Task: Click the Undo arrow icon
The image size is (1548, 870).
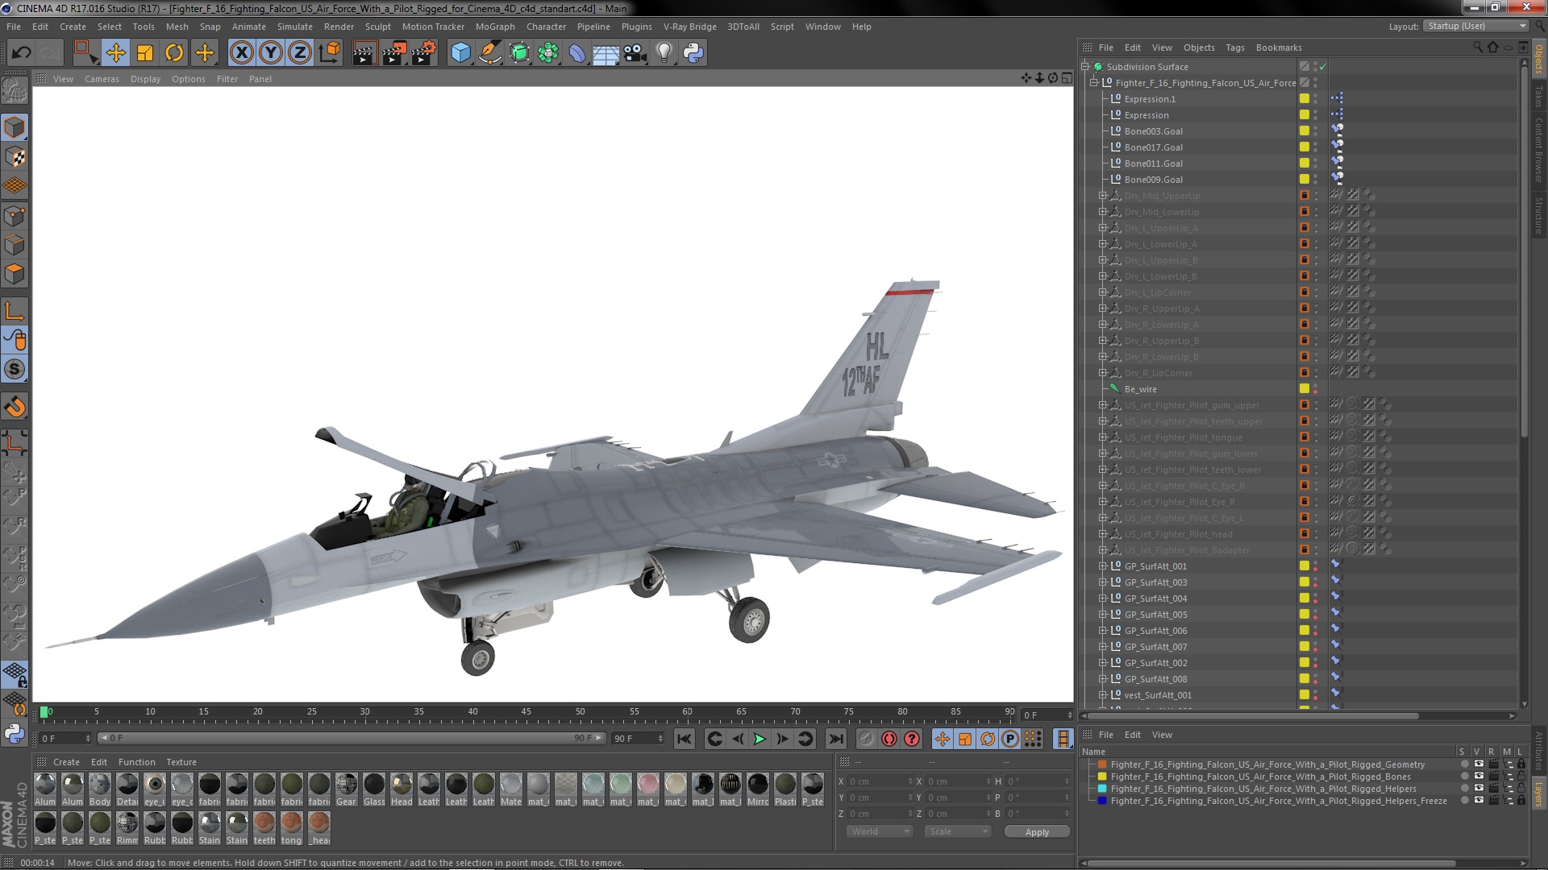Action: (x=21, y=53)
